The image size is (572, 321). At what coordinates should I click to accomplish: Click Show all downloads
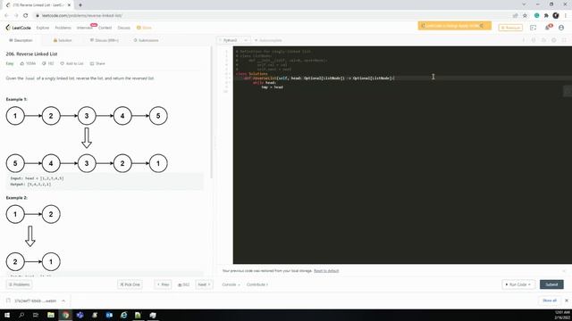[550, 300]
